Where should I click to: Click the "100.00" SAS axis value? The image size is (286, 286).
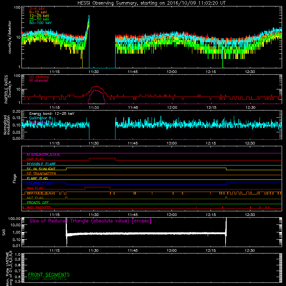pos(14,218)
